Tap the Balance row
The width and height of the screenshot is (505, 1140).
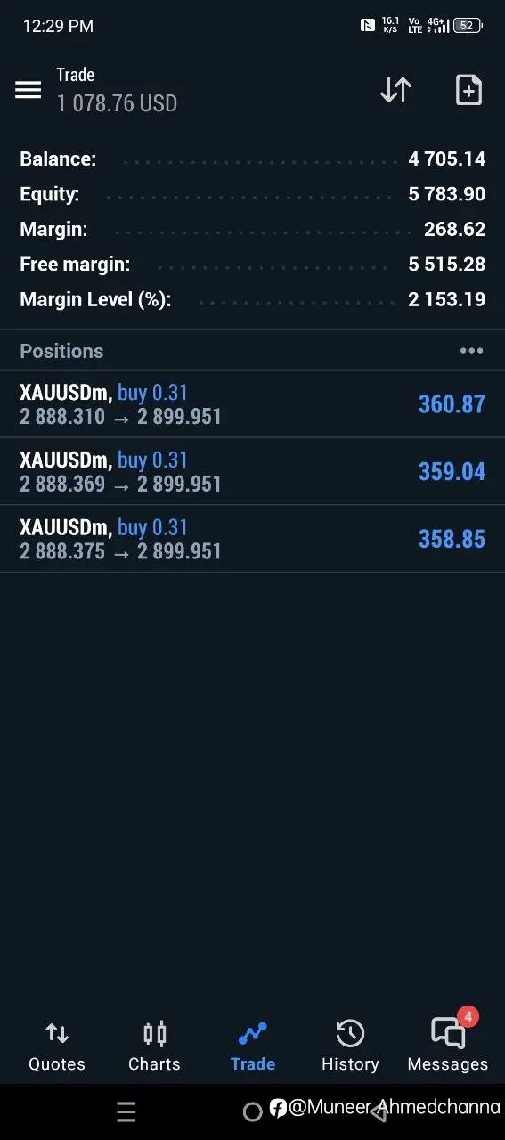tap(252, 159)
